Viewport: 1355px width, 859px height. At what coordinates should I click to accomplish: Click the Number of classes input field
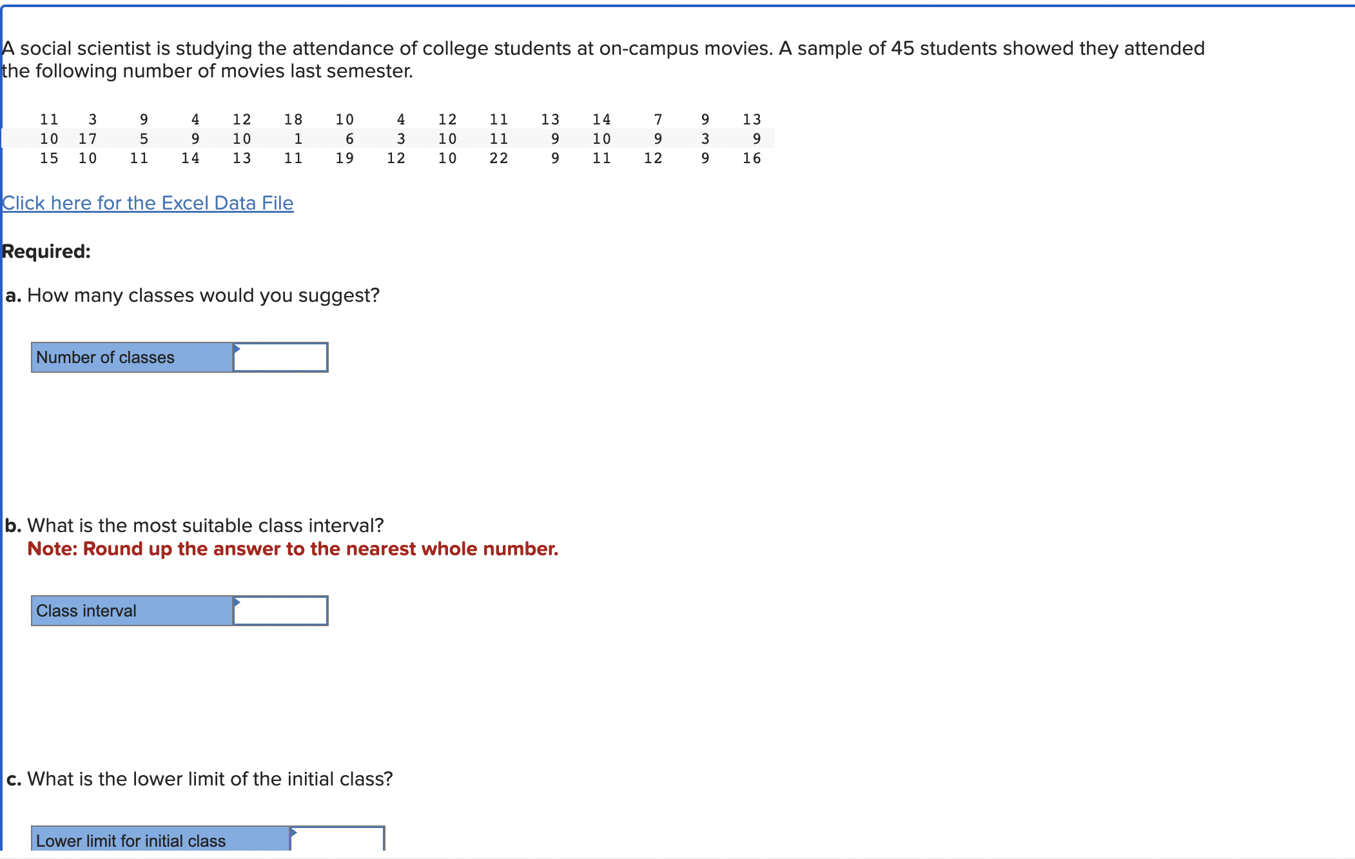point(280,357)
